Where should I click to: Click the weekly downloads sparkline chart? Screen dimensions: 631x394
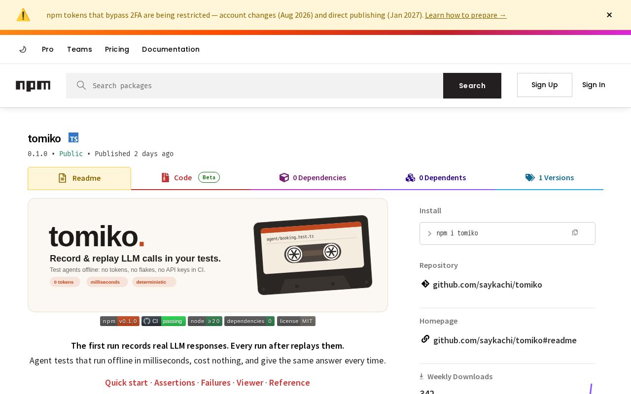point(591,389)
